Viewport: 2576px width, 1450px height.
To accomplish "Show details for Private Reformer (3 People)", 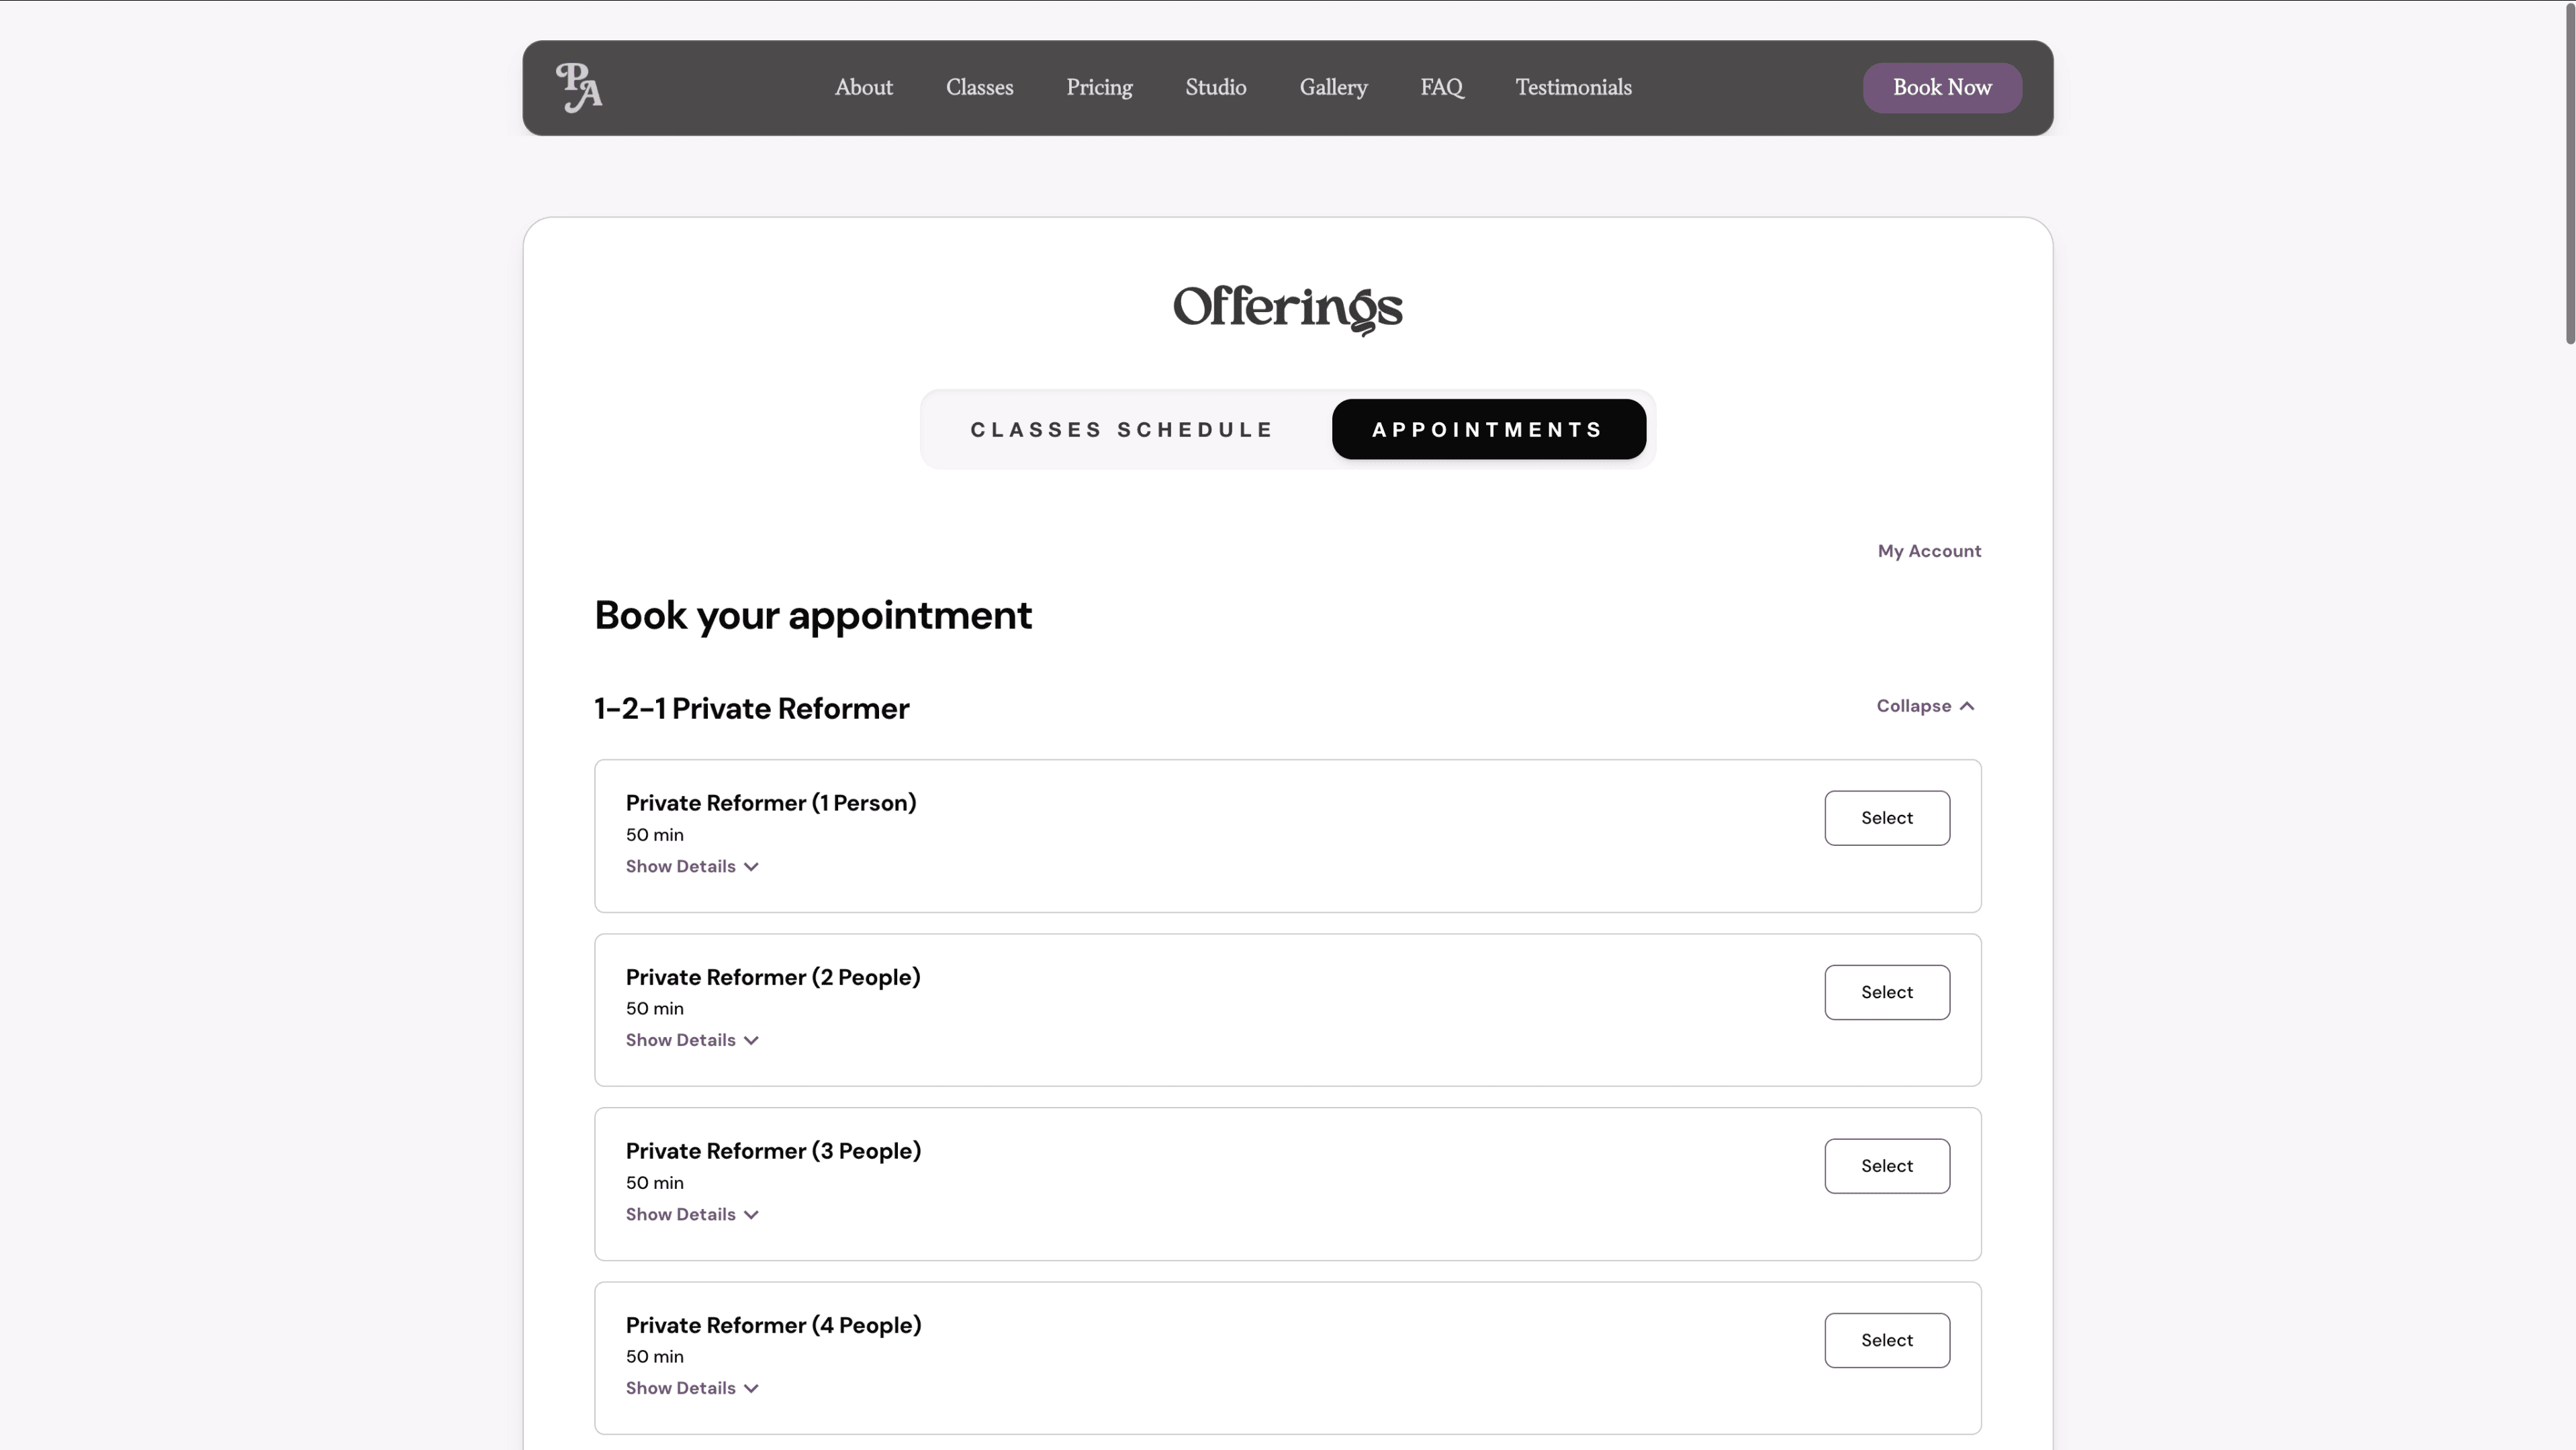I will (692, 1214).
